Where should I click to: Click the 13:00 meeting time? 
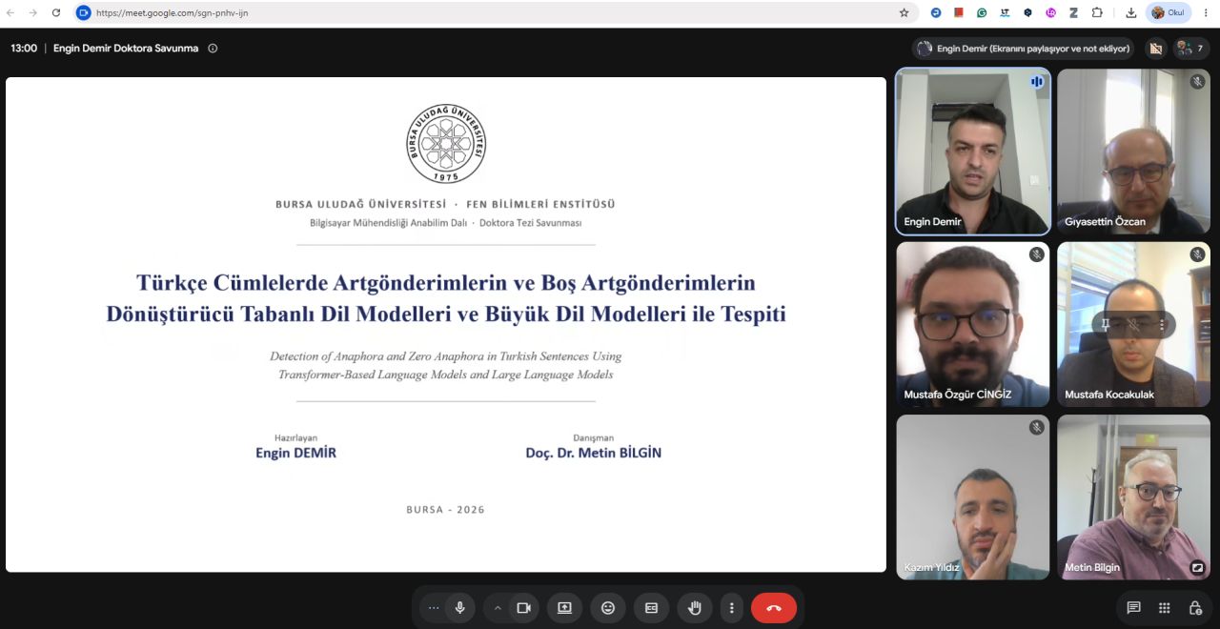click(x=24, y=48)
